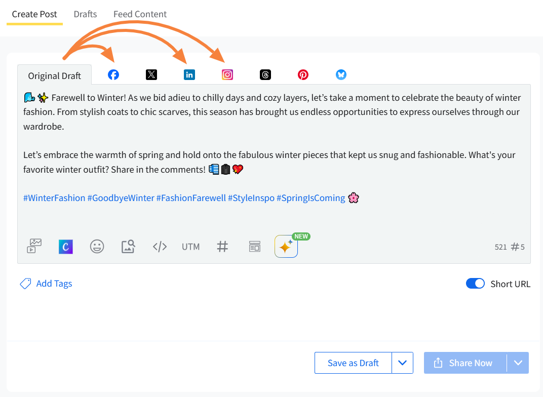This screenshot has height=397, width=543.
Task: Launch the AI assistant sparkle button
Action: (x=286, y=247)
